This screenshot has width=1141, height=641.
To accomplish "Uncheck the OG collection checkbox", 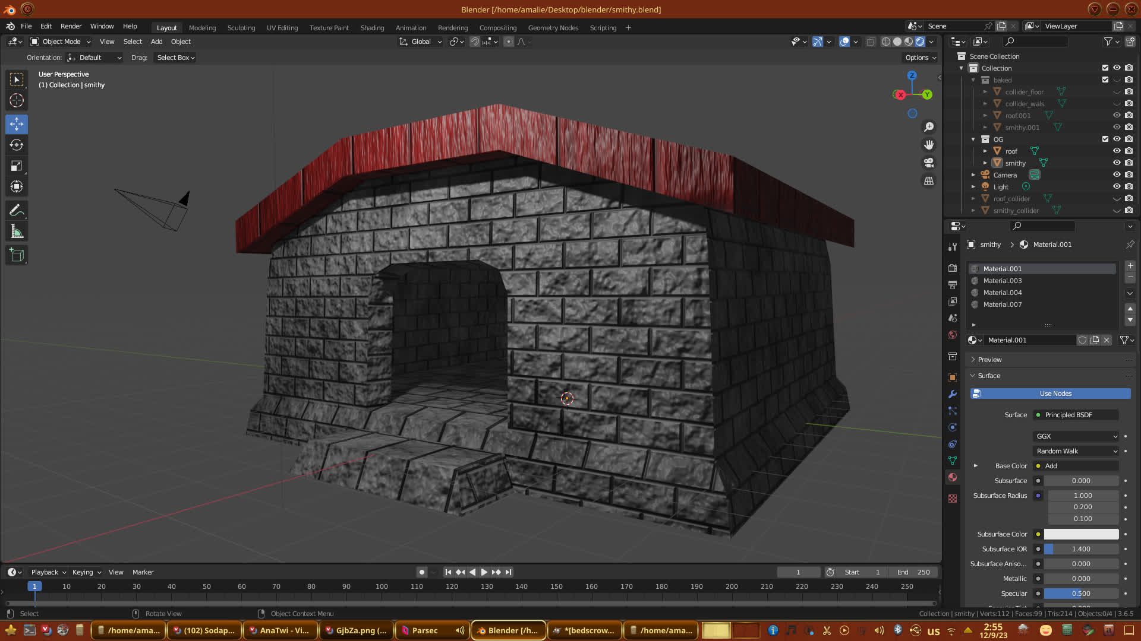I will pos(1105,139).
